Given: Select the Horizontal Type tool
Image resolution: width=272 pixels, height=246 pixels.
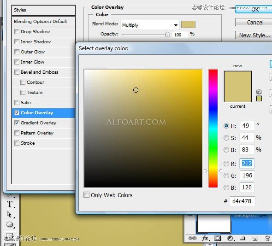Looking at the screenshot, I should coord(10,204).
